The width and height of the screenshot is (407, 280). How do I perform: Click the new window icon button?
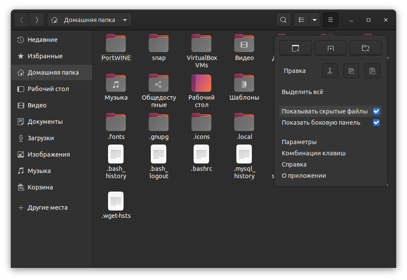click(296, 48)
